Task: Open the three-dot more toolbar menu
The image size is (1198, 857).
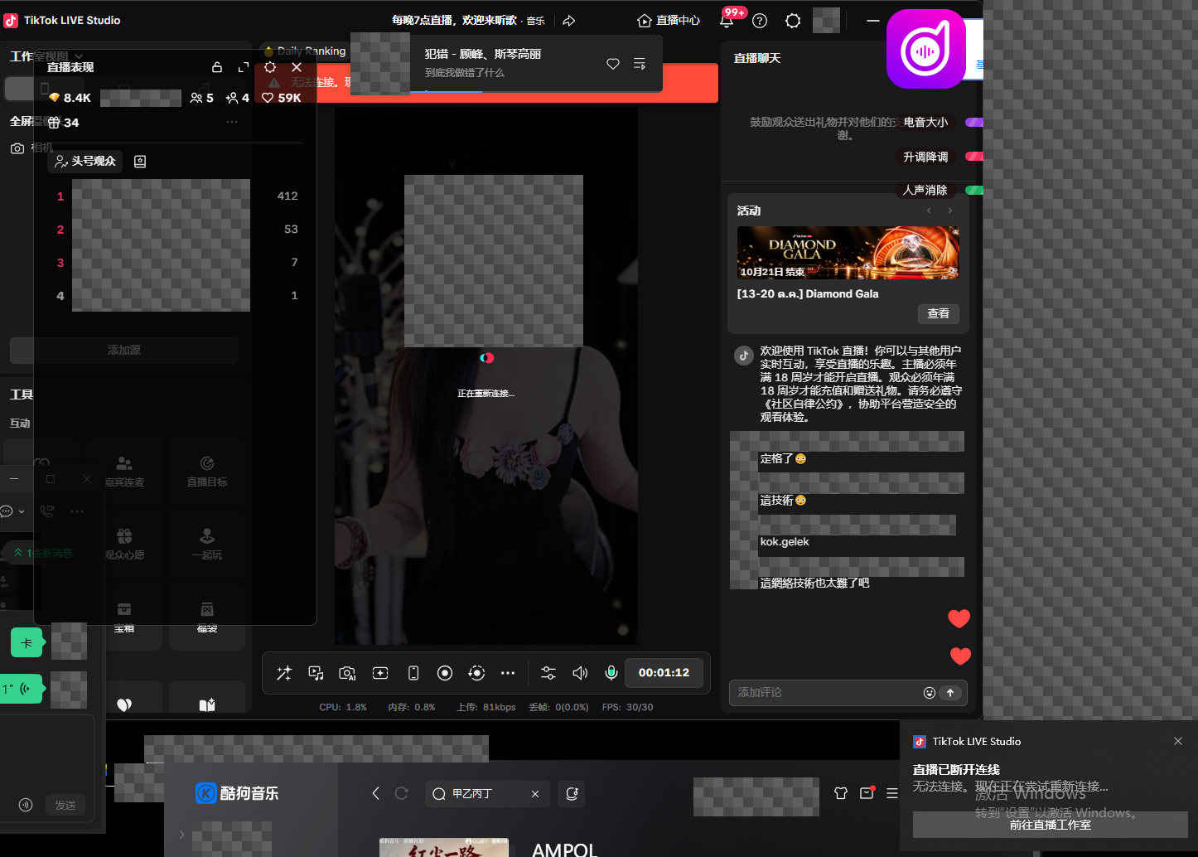Action: [508, 673]
